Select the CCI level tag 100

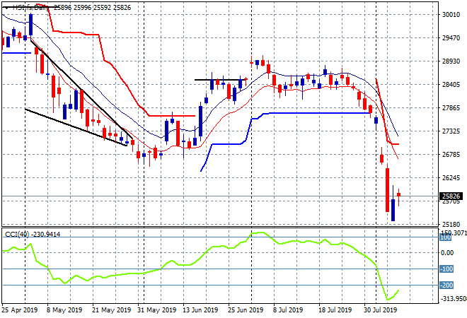click(445, 237)
